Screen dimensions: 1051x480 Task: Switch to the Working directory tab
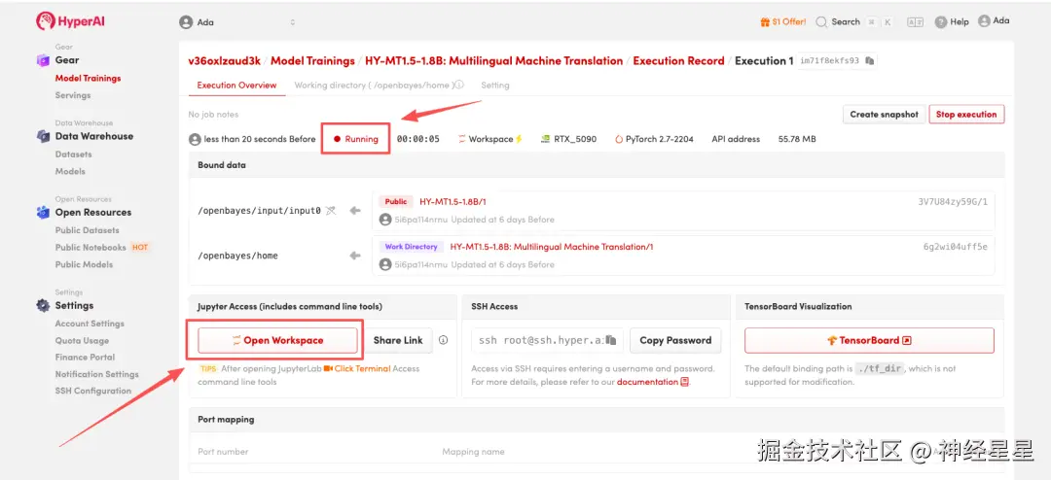click(375, 86)
